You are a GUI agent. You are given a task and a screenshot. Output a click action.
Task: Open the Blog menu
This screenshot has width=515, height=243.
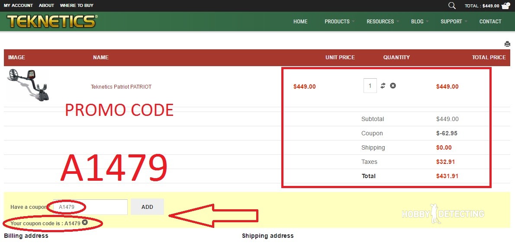click(x=417, y=21)
